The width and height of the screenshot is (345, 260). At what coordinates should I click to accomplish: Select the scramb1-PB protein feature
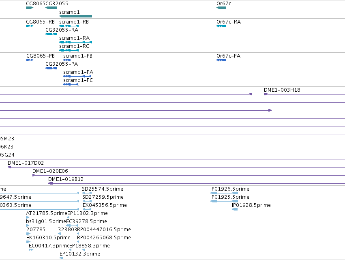coord(67,60)
